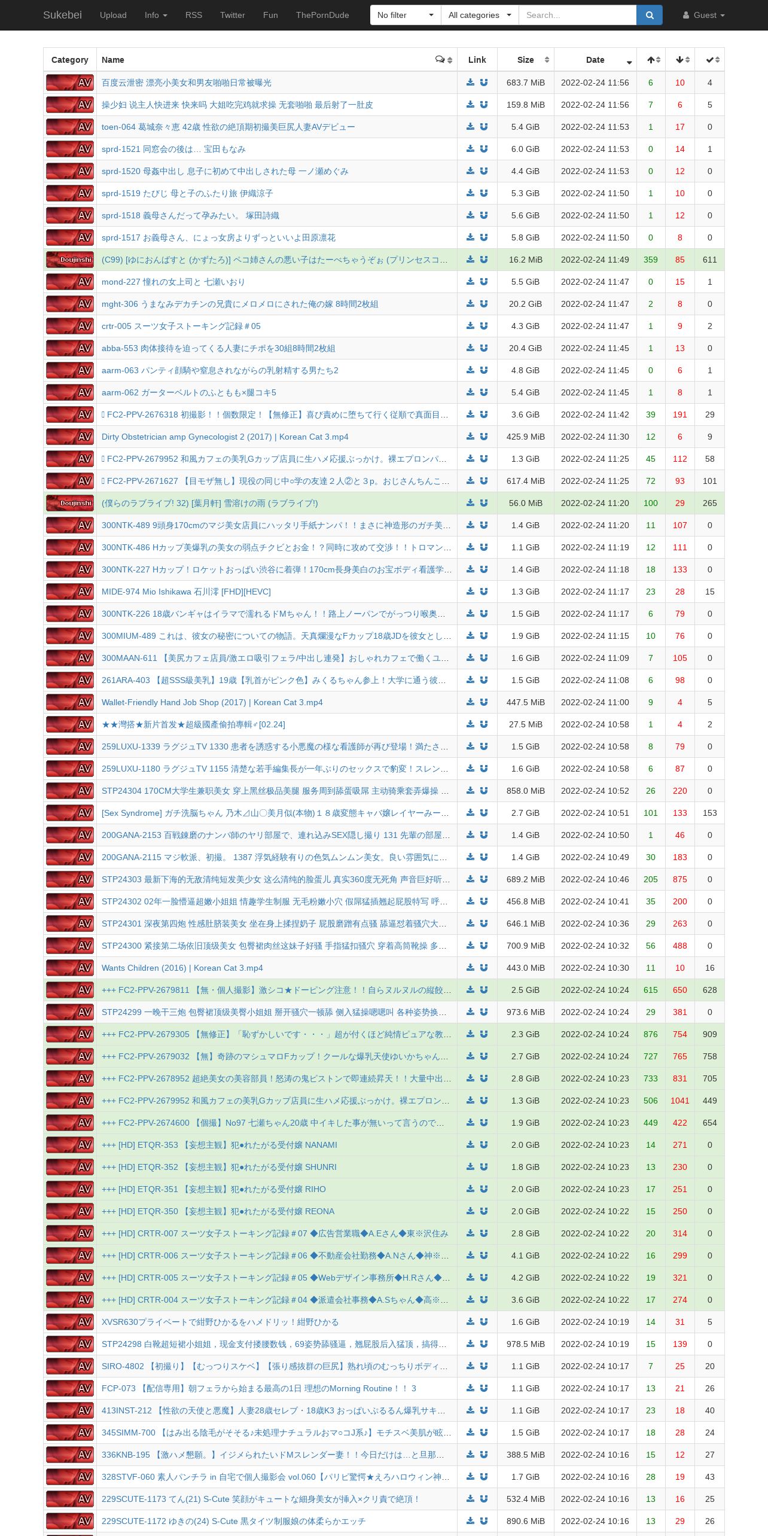The height and width of the screenshot is (1536, 768).
Task: Open the Guest user dropdown
Action: point(704,15)
